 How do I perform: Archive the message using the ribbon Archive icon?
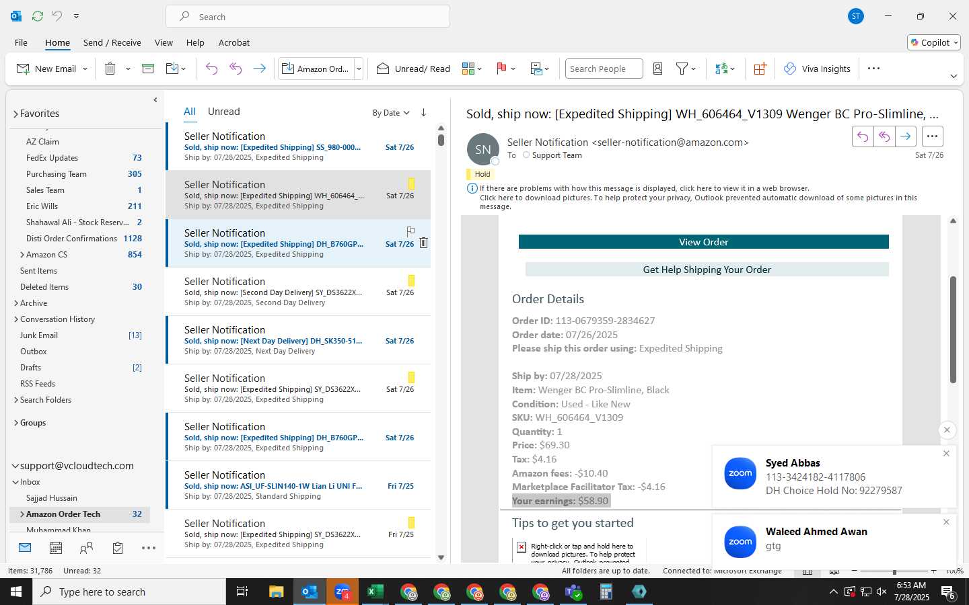[148, 69]
